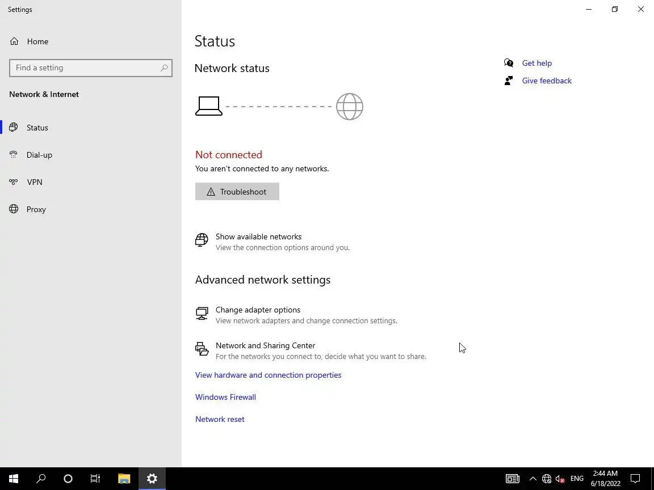Click the search magnifier in Find a setting

point(164,68)
